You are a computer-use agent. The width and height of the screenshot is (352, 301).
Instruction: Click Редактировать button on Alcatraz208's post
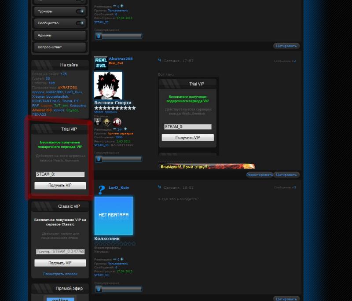[260, 175]
